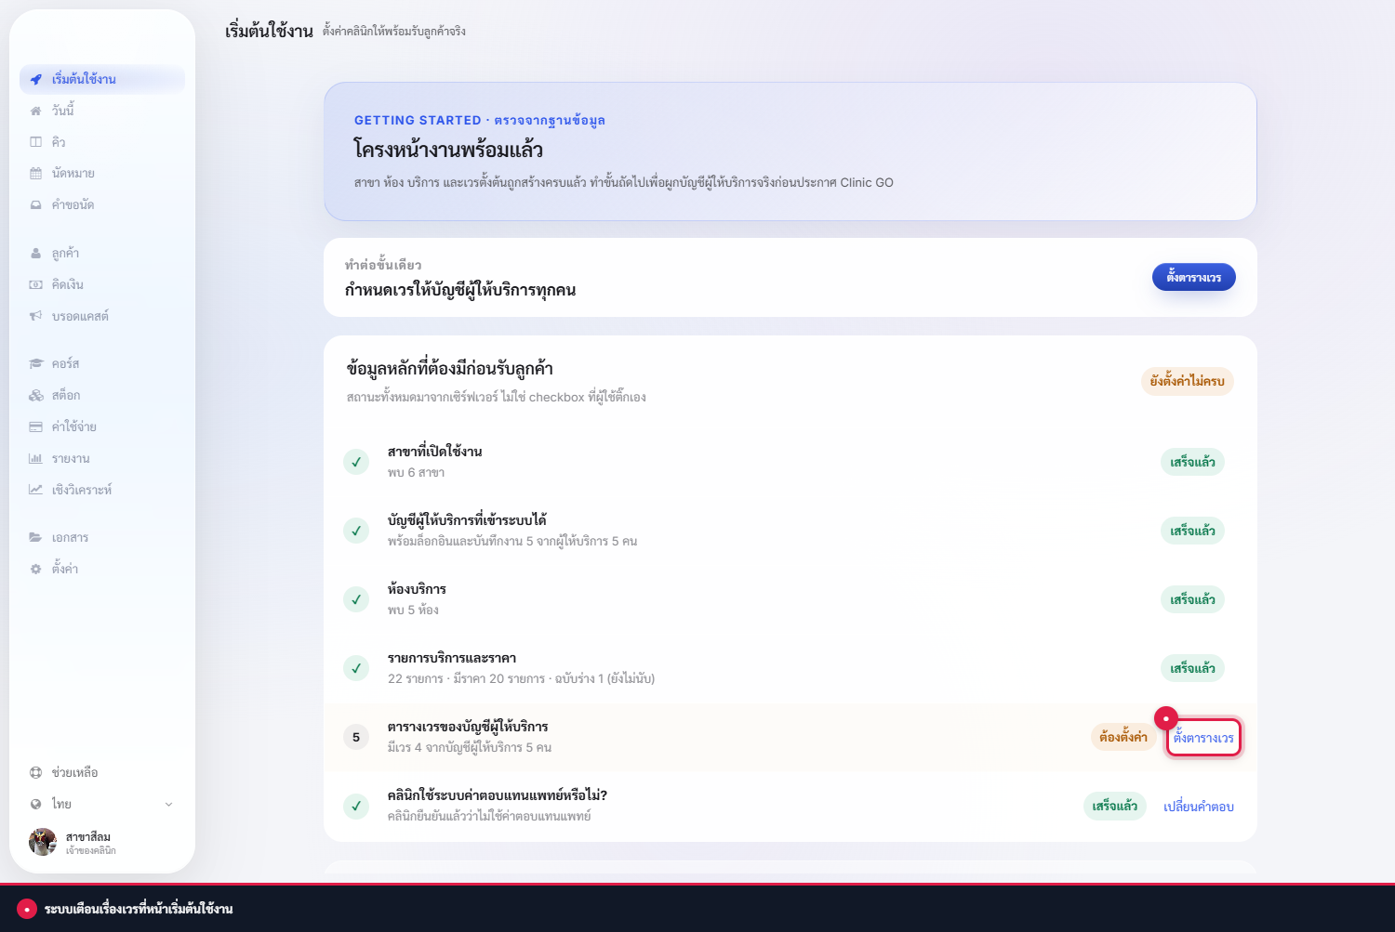This screenshot has height=932, width=1395.
Task: Click เสร็จแล้ว badge in สาขาที่เปิดใช้งาน row
Action: click(1192, 462)
